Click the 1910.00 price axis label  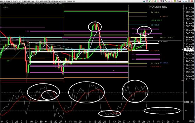pyautogui.click(x=189, y=9)
